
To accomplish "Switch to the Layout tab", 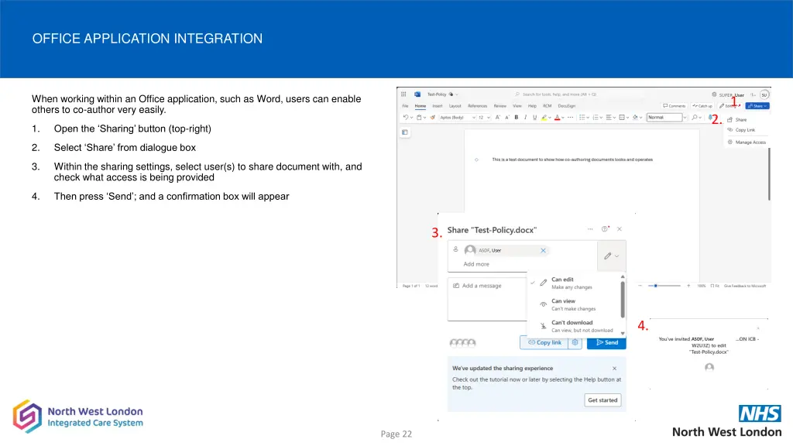I will coord(455,106).
